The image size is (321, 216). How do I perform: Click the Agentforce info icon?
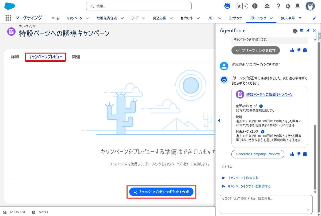(x=295, y=31)
